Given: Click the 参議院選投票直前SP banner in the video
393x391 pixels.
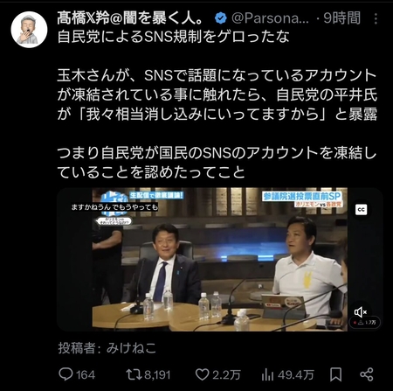Looking at the screenshot, I should coord(301,196).
